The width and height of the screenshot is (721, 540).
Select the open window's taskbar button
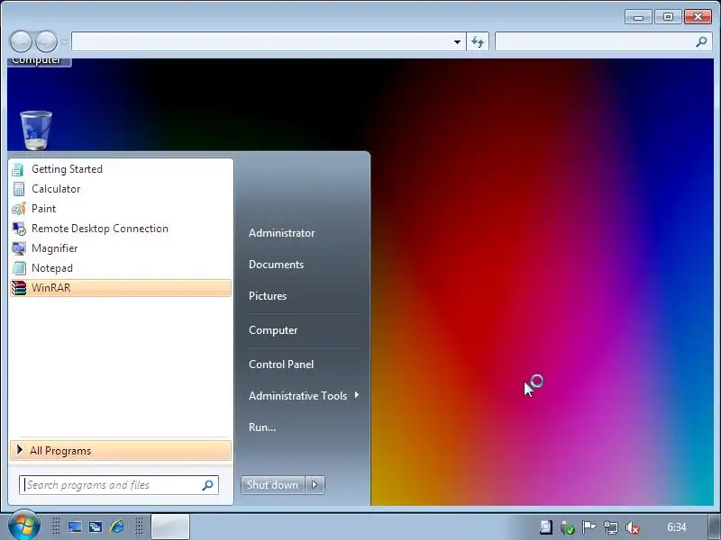pos(170,526)
